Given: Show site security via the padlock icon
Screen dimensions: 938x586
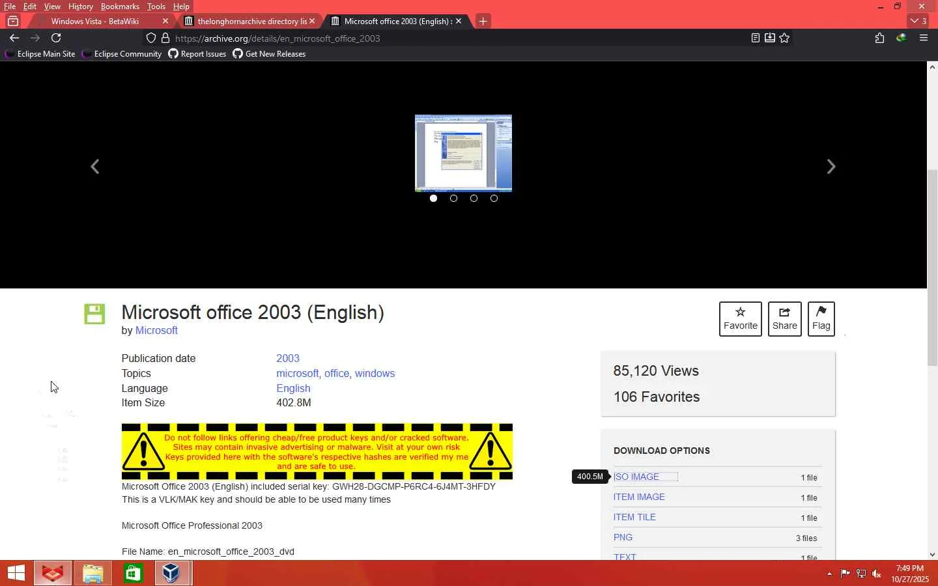Looking at the screenshot, I should click(x=165, y=38).
